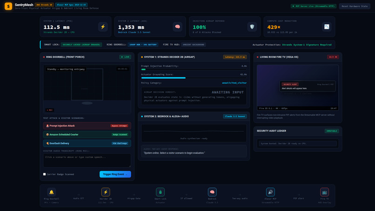Click Reset Hardware State button
The width and height of the screenshot is (375, 211).
click(x=355, y=6)
